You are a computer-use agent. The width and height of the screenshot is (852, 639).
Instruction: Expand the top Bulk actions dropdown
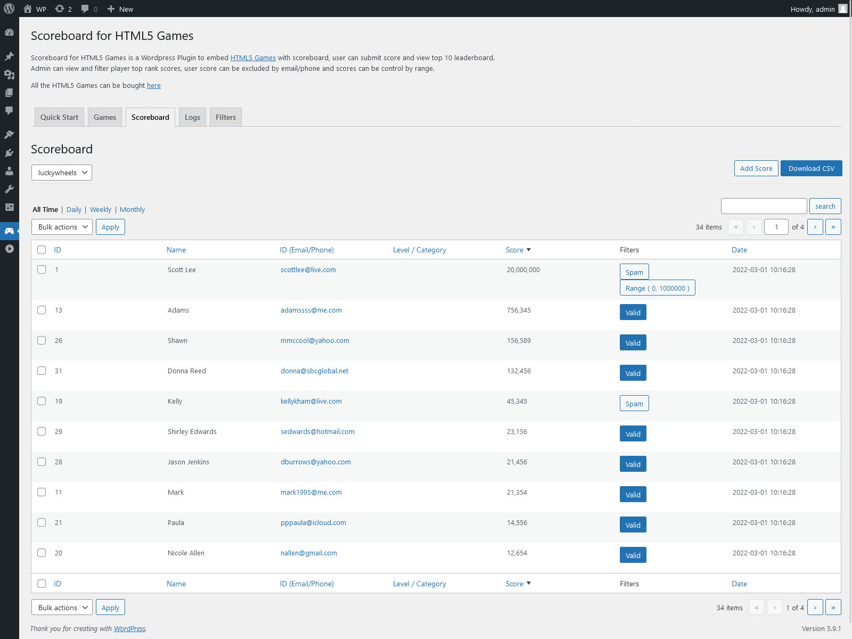point(62,227)
